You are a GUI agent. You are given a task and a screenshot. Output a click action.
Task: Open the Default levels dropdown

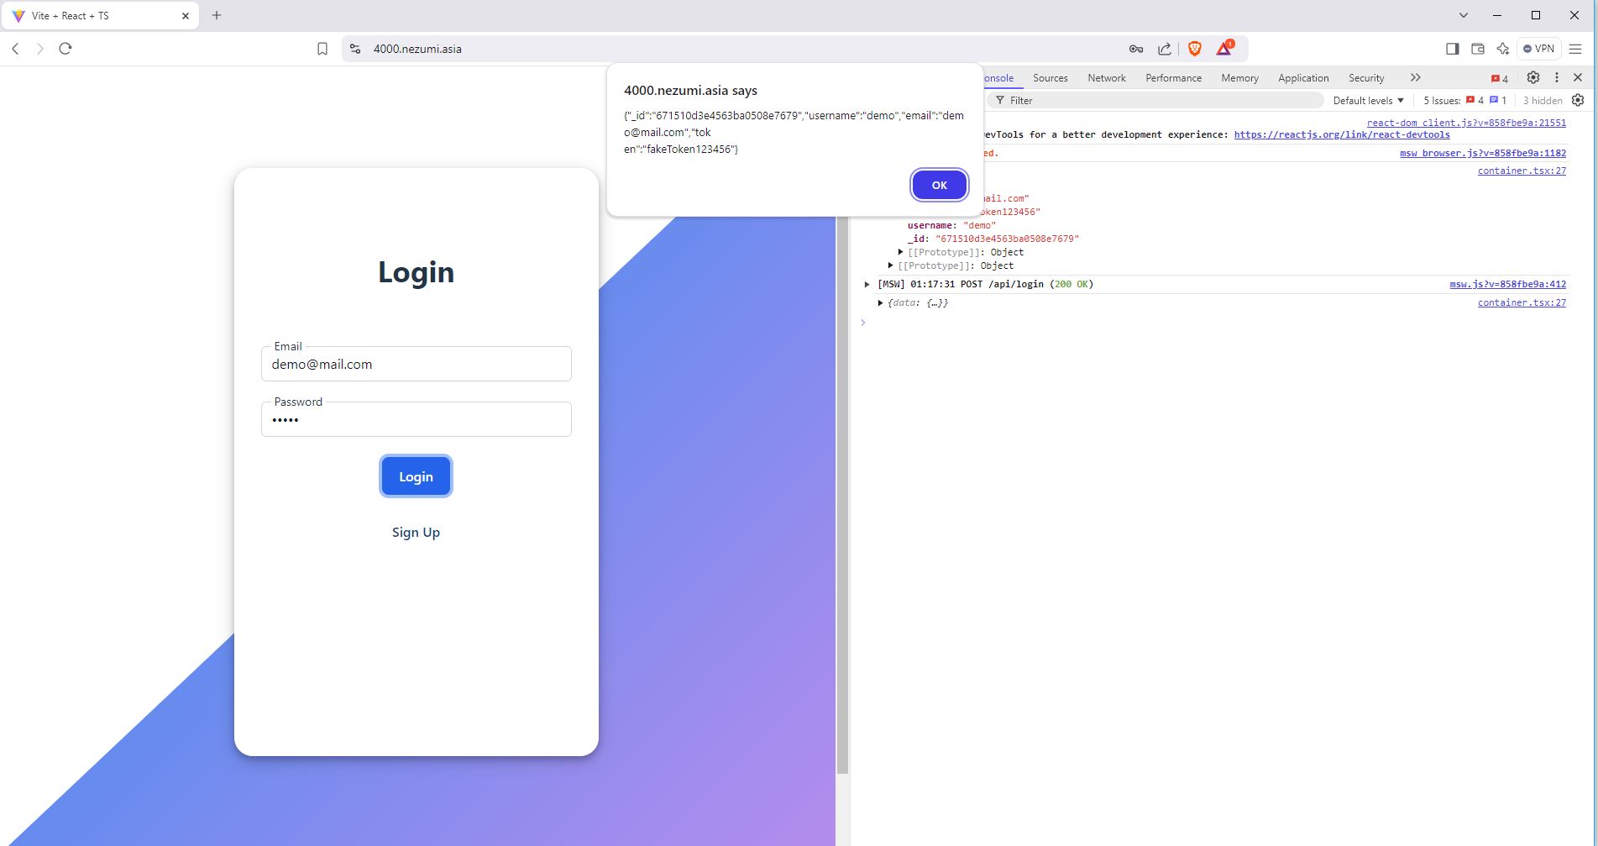[x=1368, y=100]
